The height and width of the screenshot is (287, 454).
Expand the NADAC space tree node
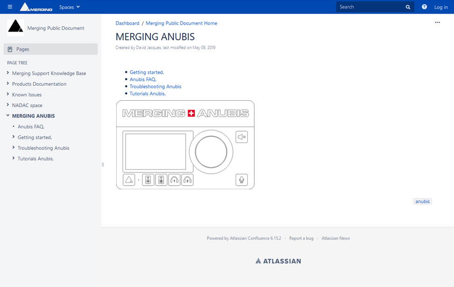click(8, 105)
